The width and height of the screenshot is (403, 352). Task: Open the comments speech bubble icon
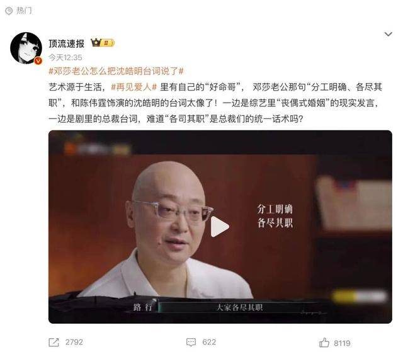pyautogui.click(x=191, y=342)
